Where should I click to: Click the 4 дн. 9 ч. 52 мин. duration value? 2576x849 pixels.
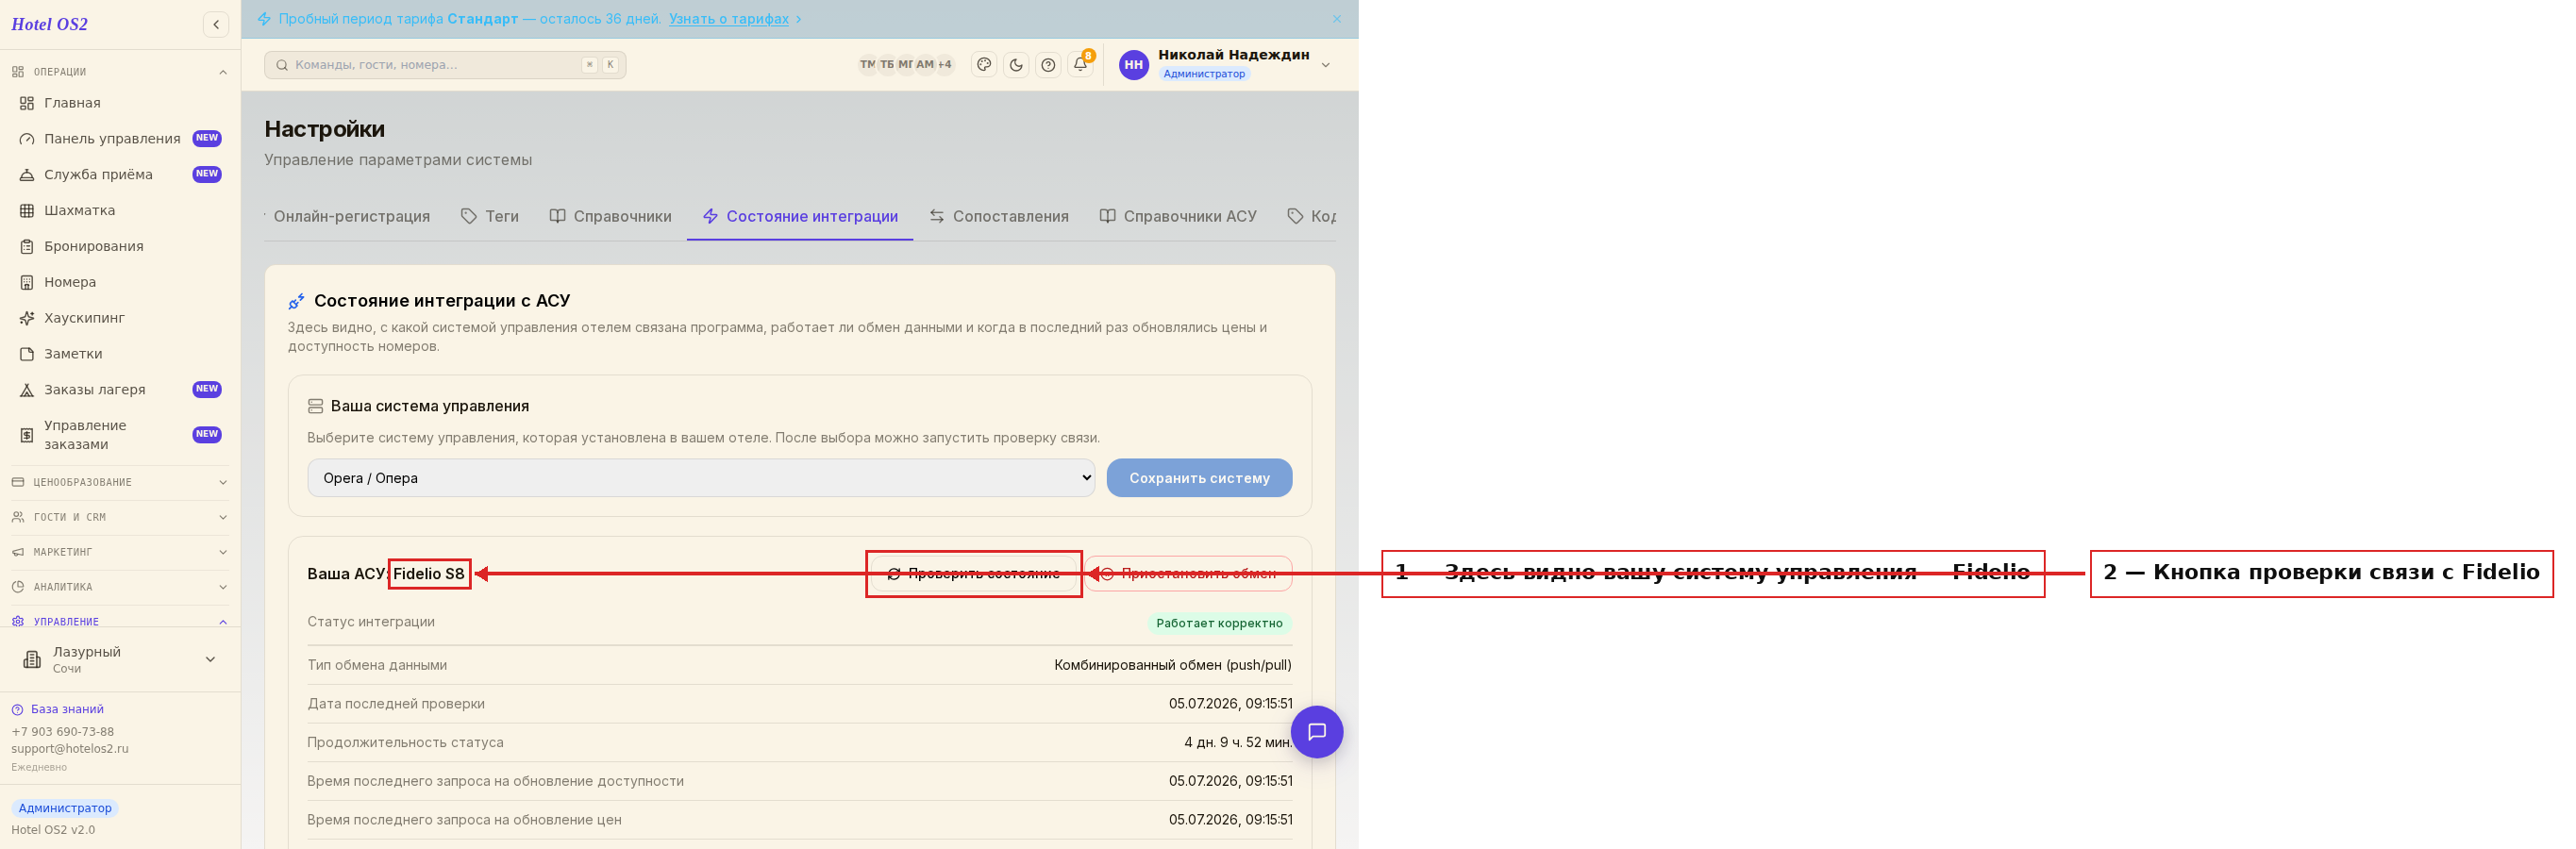(1238, 742)
